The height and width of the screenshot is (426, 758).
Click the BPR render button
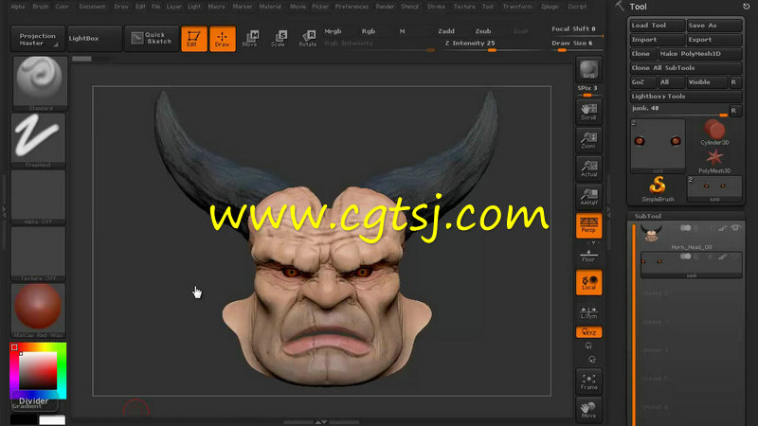coord(588,69)
